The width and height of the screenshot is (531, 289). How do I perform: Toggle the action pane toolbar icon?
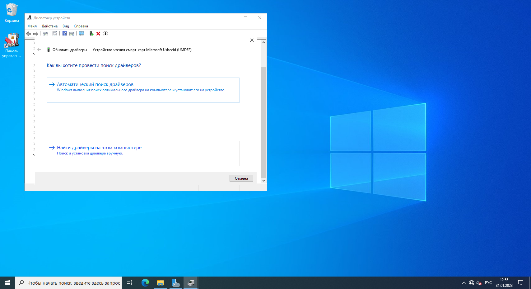coord(72,34)
